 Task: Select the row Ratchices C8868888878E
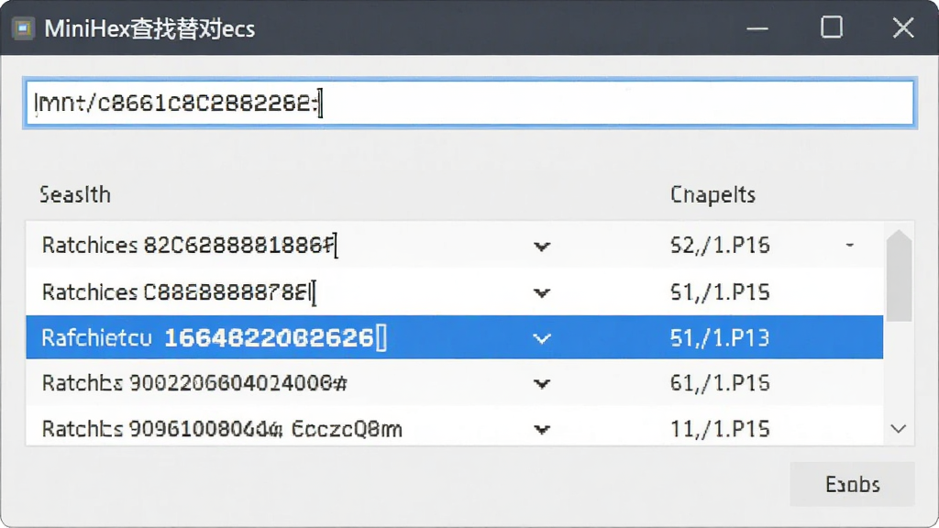454,292
